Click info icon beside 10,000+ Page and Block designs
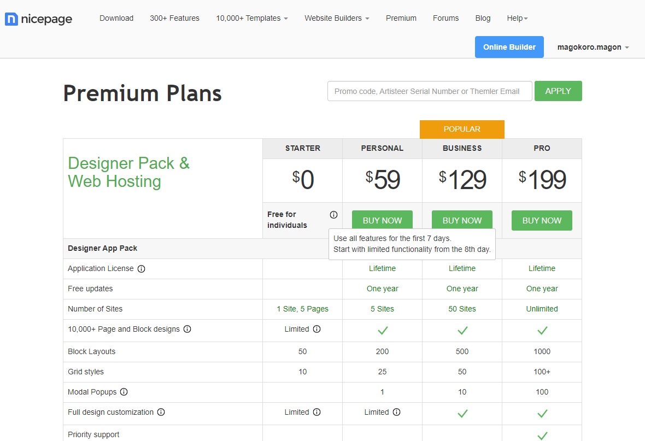This screenshot has height=441, width=645. [x=187, y=330]
